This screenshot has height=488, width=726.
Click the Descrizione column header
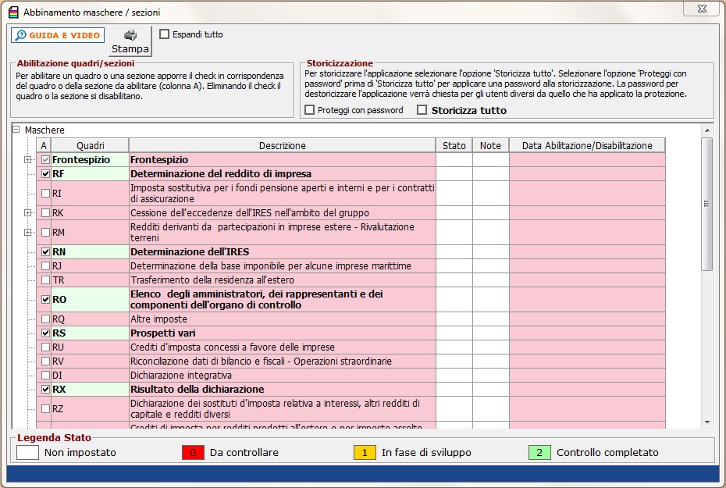click(283, 145)
